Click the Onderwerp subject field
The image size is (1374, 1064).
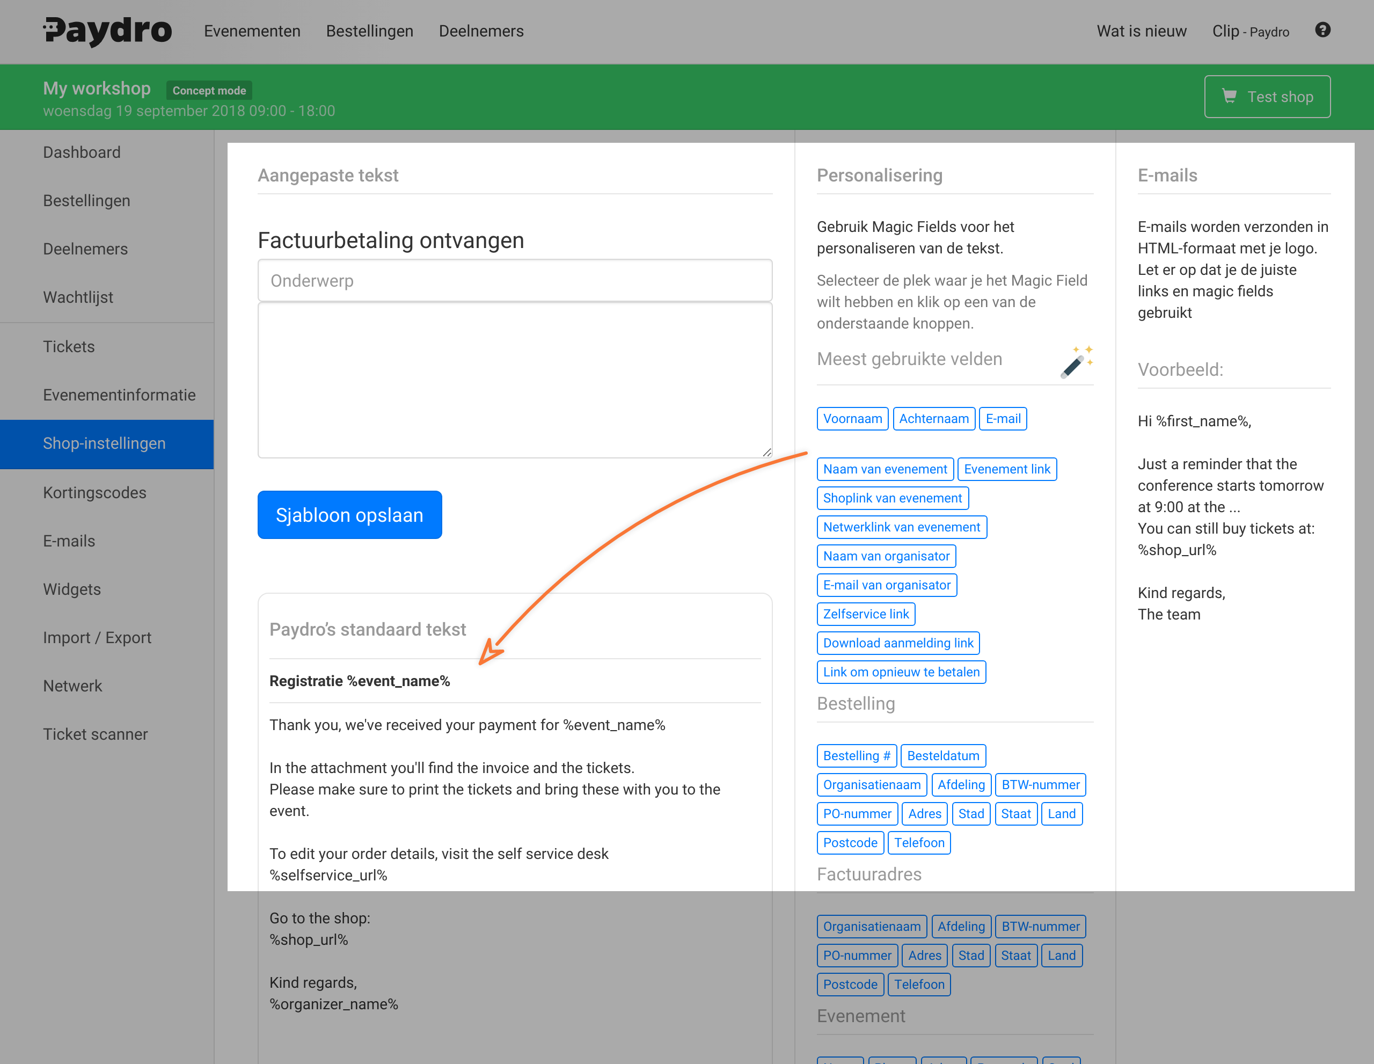coord(515,281)
